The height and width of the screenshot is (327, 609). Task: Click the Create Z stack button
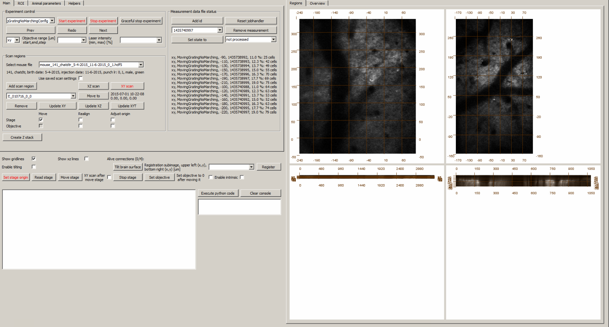click(22, 137)
